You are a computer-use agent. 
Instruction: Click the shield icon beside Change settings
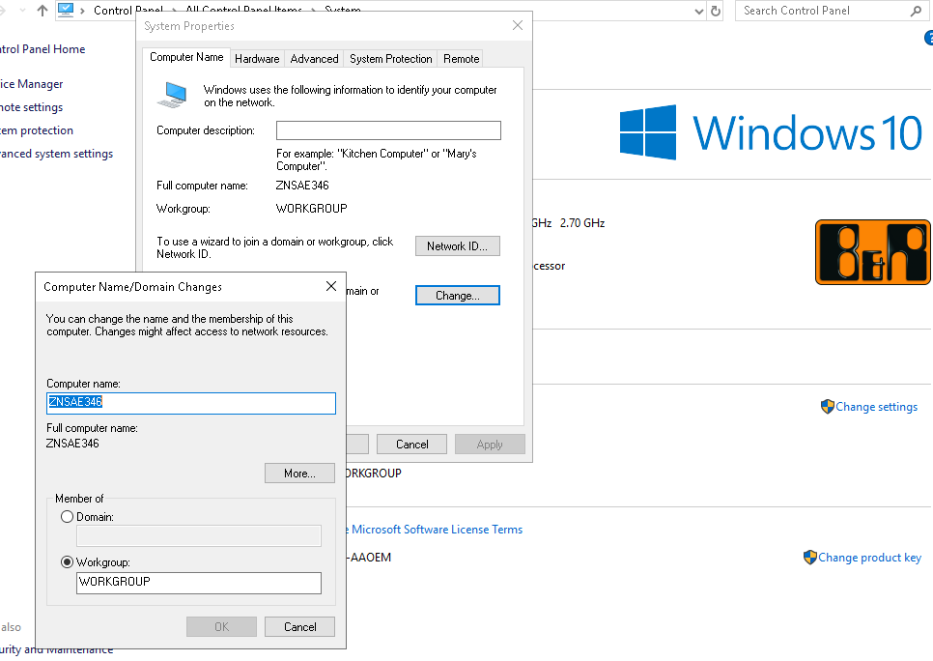point(827,407)
